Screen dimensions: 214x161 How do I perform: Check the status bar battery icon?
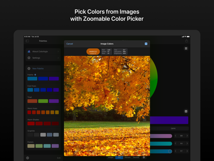pyautogui.click(x=188, y=37)
